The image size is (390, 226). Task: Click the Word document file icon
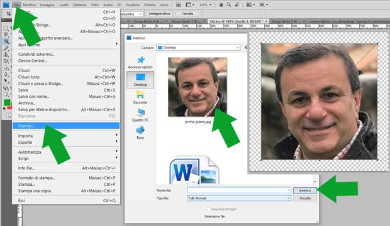coord(194,170)
